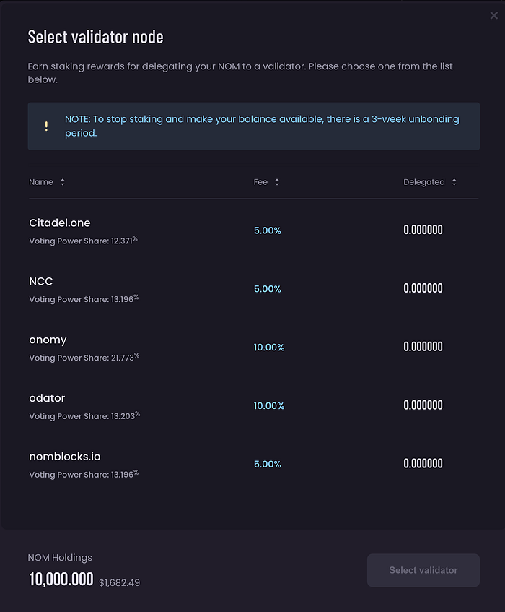The height and width of the screenshot is (612, 505).
Task: Click onomy's 10.00% fee value
Action: point(269,348)
